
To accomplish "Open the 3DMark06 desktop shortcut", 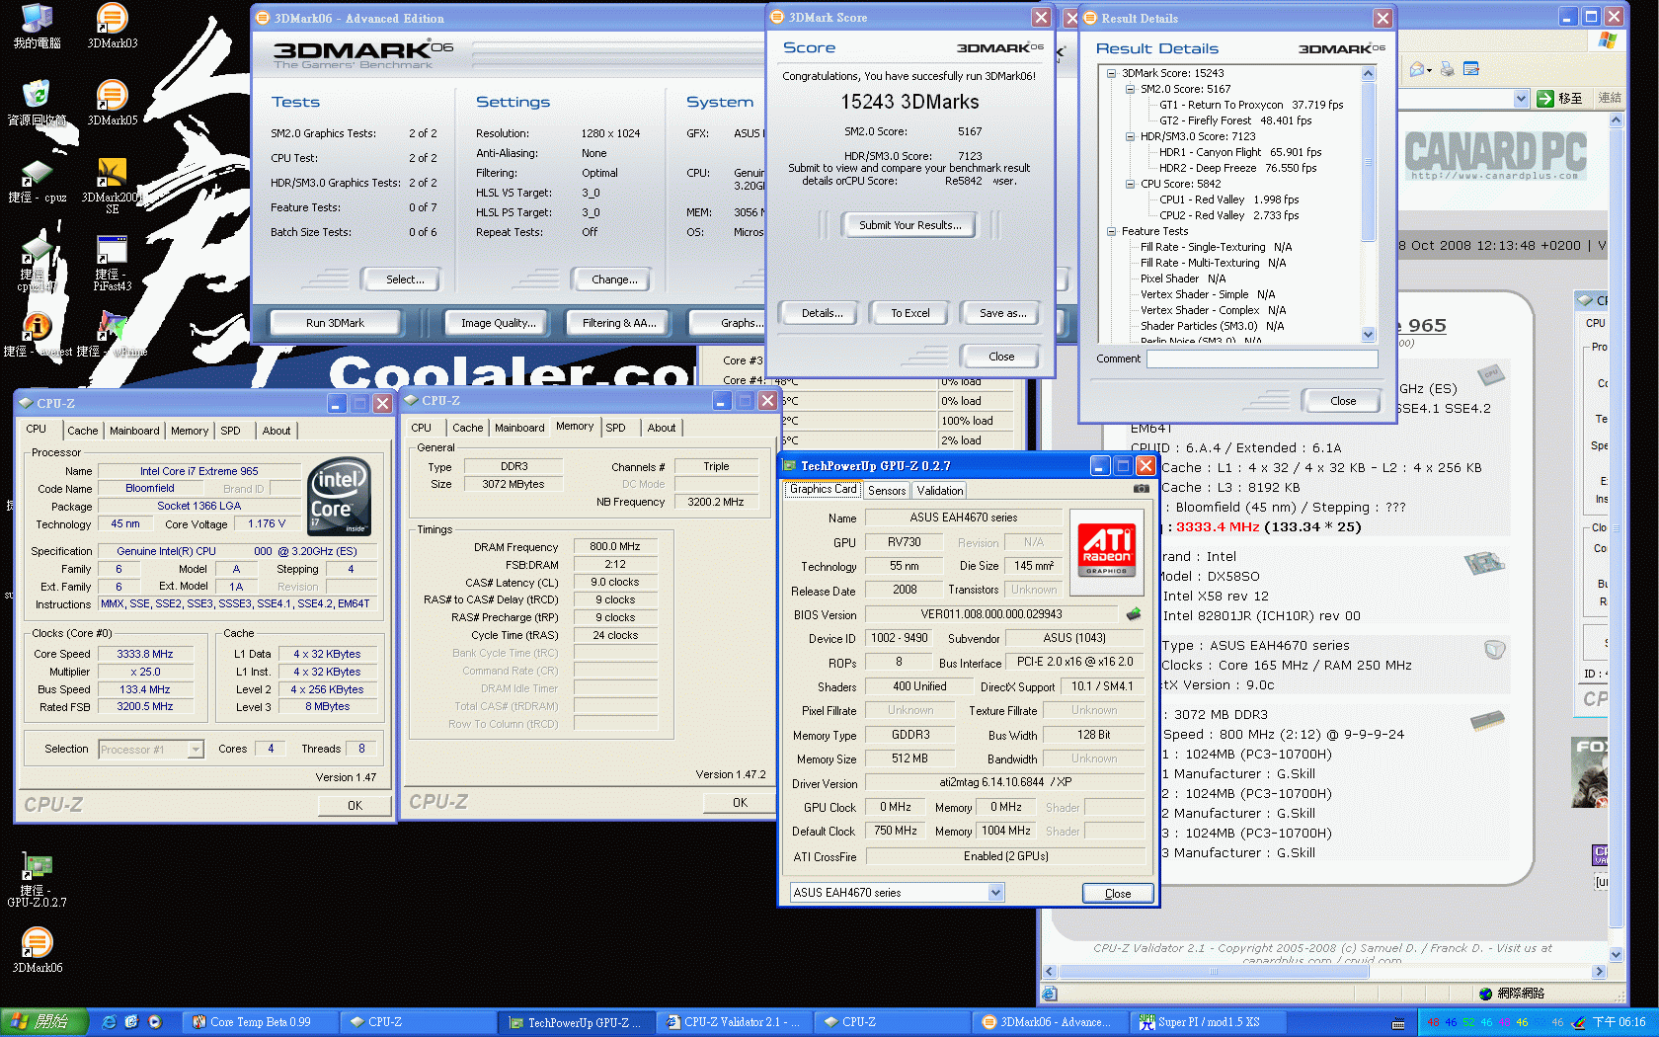I will (x=37, y=950).
